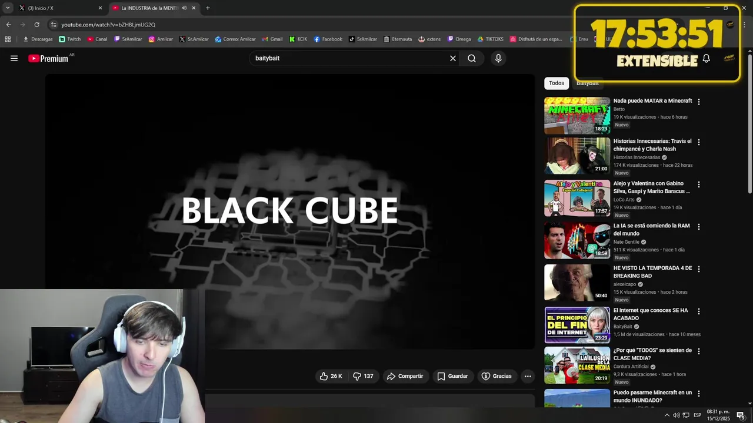Open options for CLASE MEDIA video
753x423 pixels.
click(699, 351)
